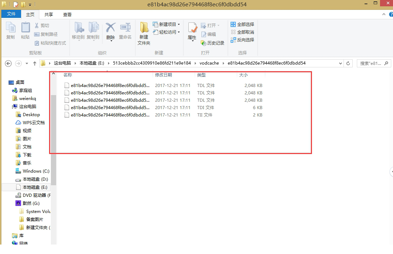Select 备案图片 folder in sidebar

(31, 219)
